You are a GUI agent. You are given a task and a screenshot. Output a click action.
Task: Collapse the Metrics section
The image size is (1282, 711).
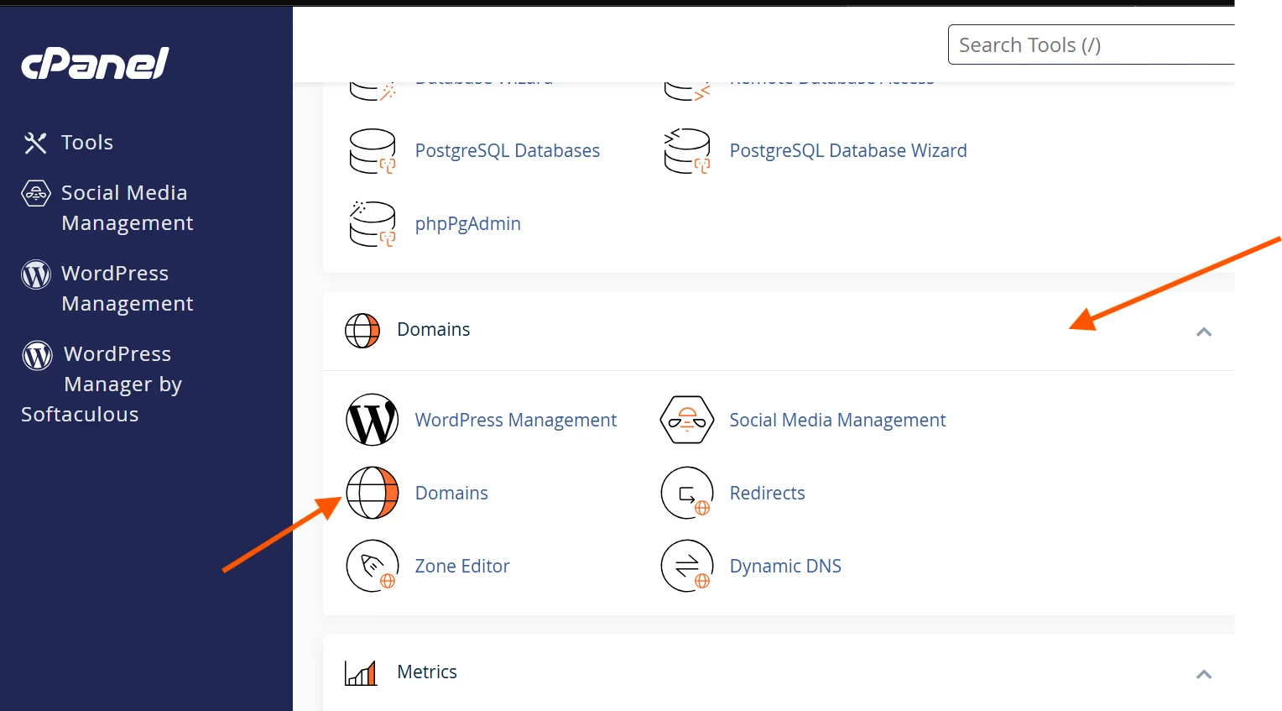point(1204,674)
